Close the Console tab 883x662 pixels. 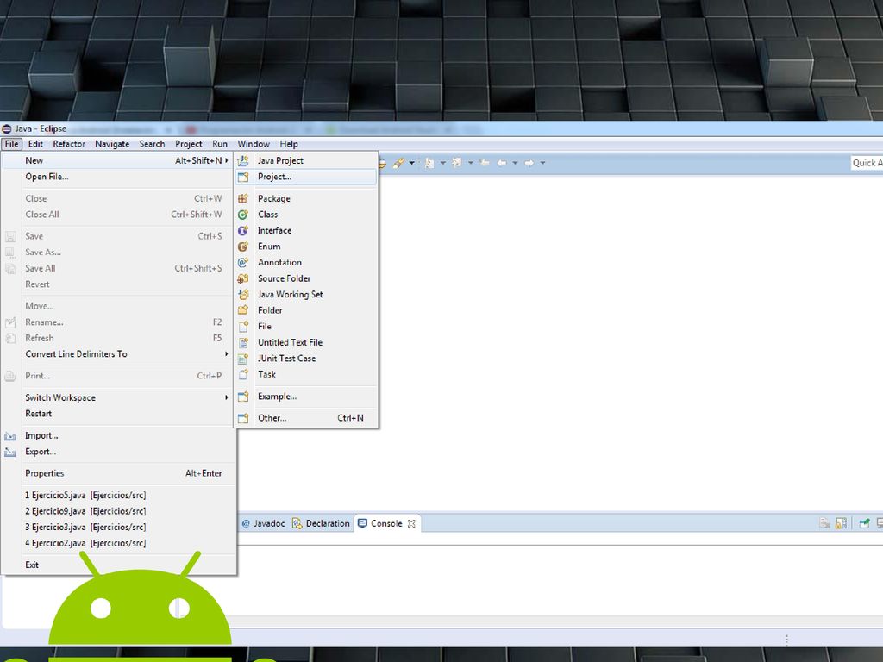pos(411,523)
